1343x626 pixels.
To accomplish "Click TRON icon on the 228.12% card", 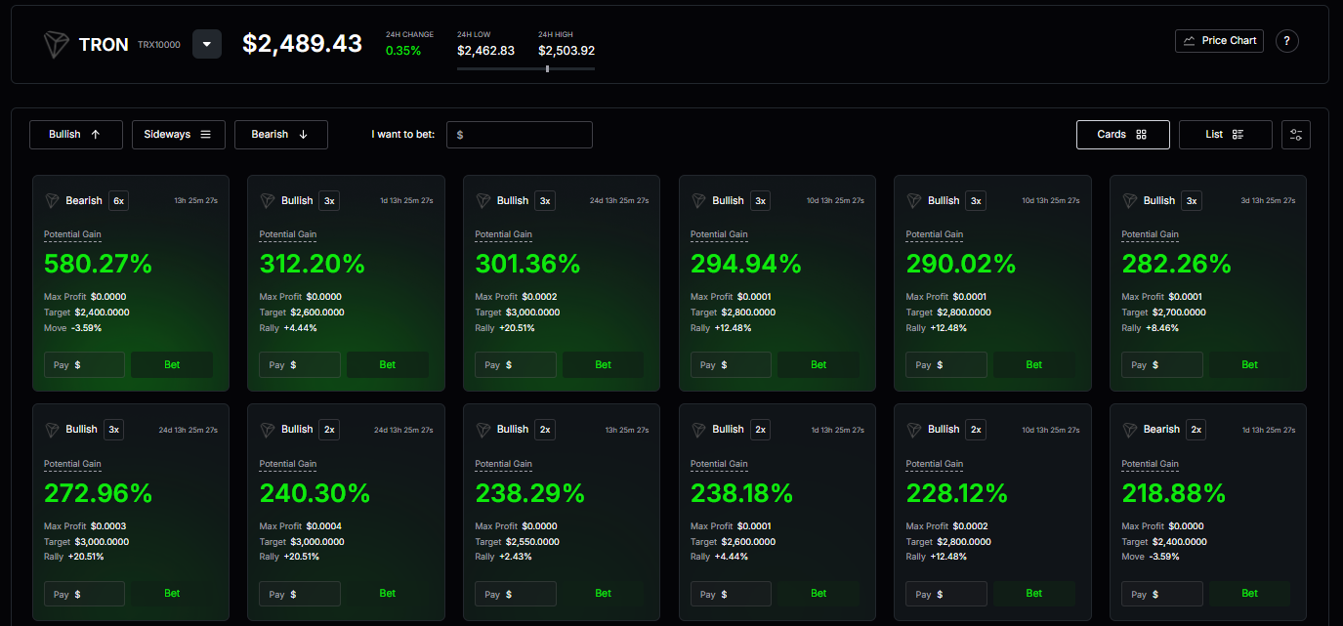I will pyautogui.click(x=914, y=430).
